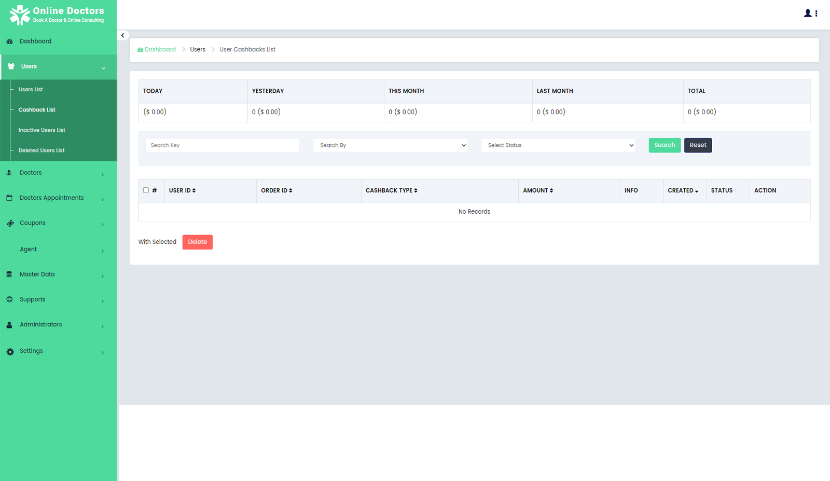Click the Administrators person icon

tap(9, 325)
